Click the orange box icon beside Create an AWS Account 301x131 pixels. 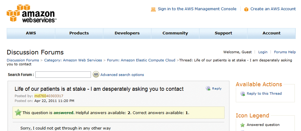click(x=246, y=9)
